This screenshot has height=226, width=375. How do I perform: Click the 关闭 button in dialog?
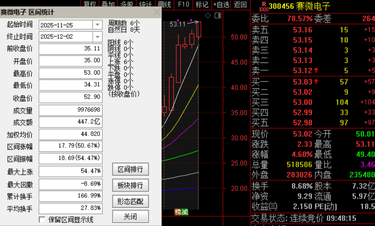(130, 216)
